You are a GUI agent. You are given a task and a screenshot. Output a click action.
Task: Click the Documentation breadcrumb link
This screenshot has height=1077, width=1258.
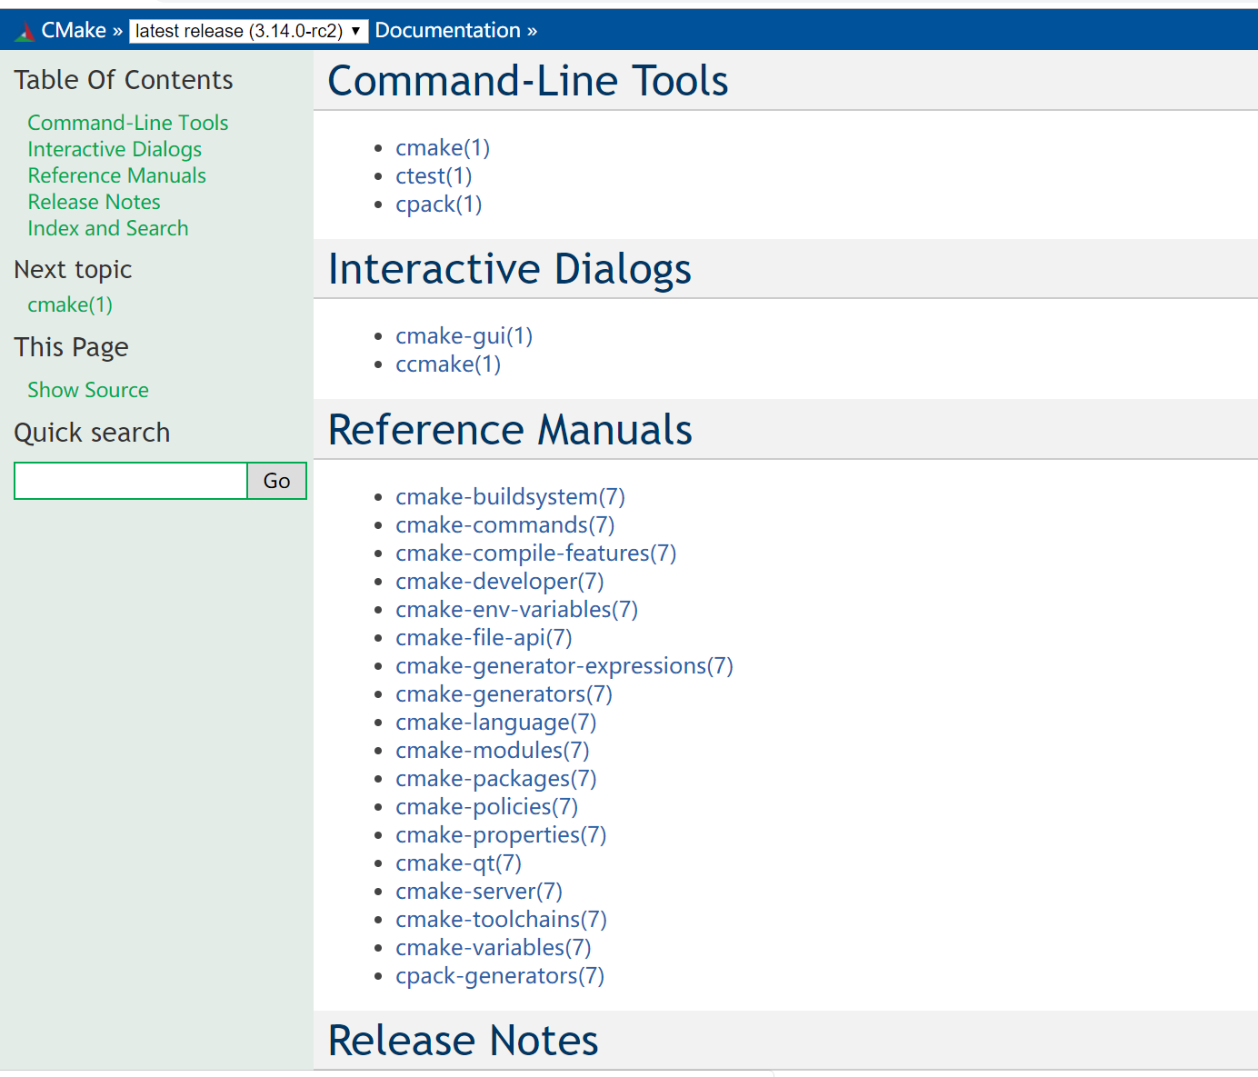coord(447,31)
